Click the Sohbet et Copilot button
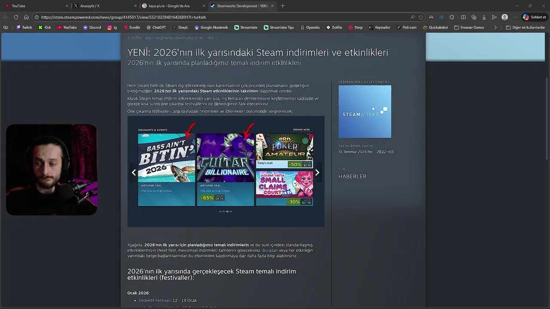The height and width of the screenshot is (309, 550). click(534, 17)
